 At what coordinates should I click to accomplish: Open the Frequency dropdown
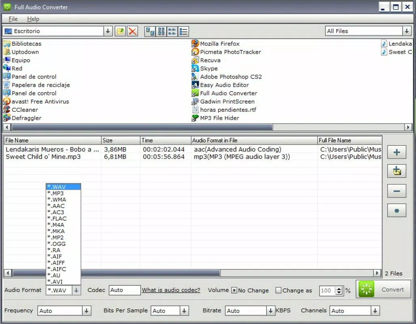[87, 311]
